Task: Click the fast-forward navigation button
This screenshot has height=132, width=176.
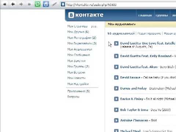Action: tap(29, 4)
